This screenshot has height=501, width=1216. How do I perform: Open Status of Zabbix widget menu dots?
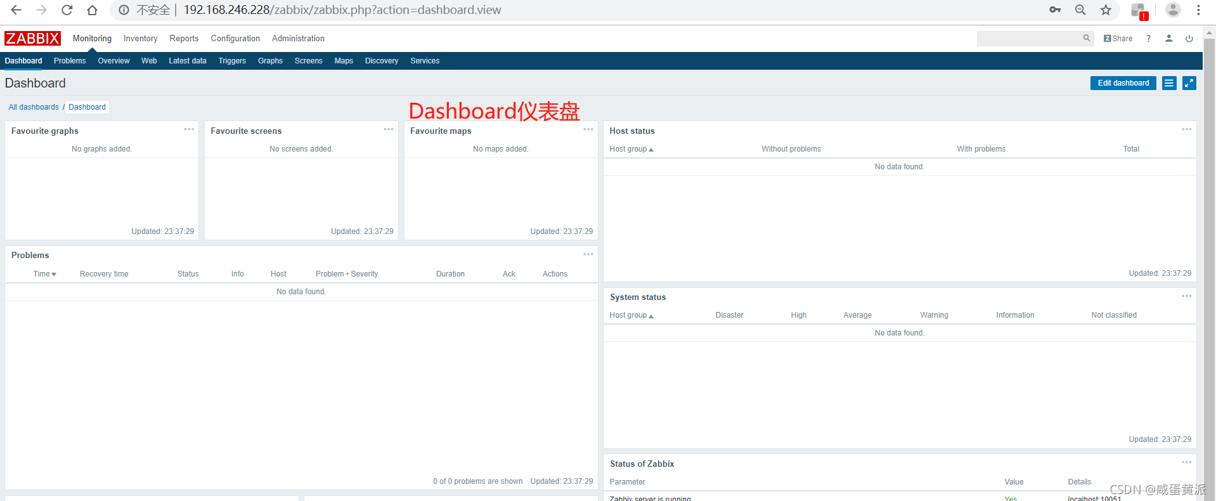pos(1187,462)
